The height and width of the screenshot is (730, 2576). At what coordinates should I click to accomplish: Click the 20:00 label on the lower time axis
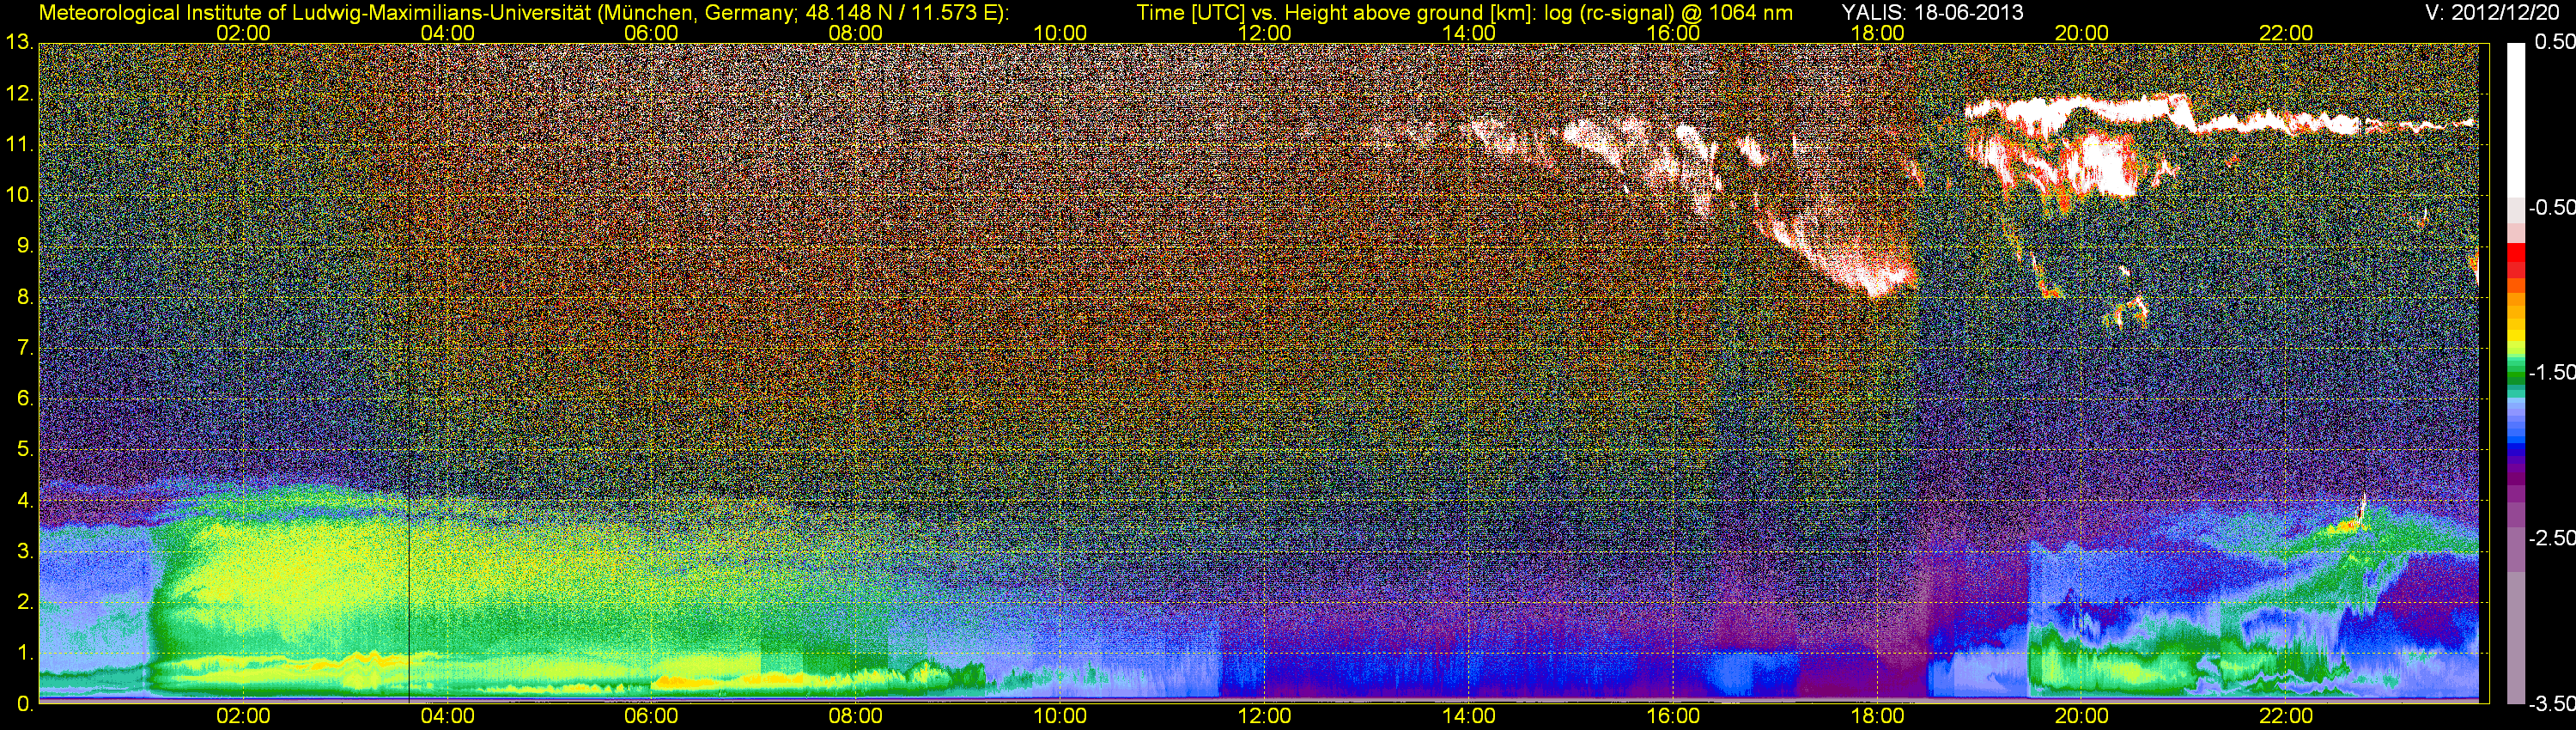(x=2082, y=716)
